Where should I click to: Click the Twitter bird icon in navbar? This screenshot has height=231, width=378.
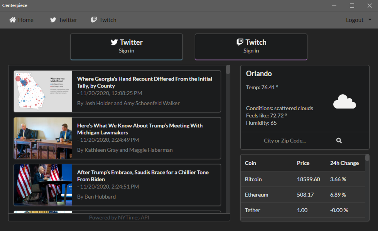(53, 20)
